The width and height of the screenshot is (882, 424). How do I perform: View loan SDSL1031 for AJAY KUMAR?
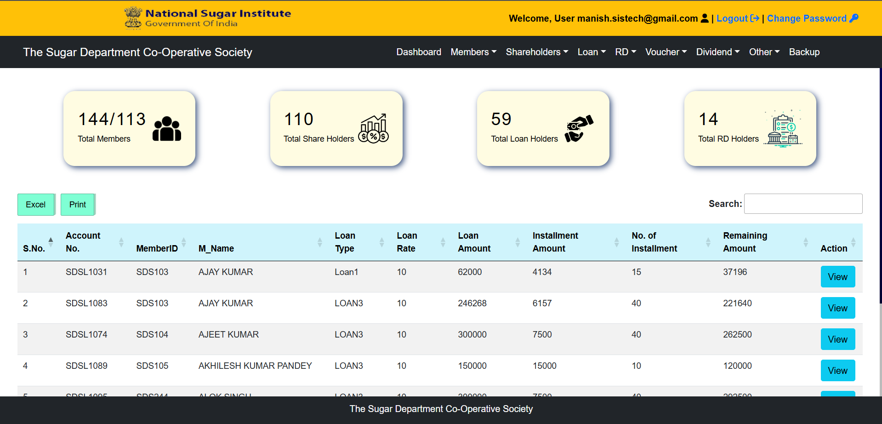coord(838,277)
